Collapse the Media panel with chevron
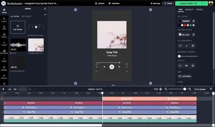 (45, 9)
